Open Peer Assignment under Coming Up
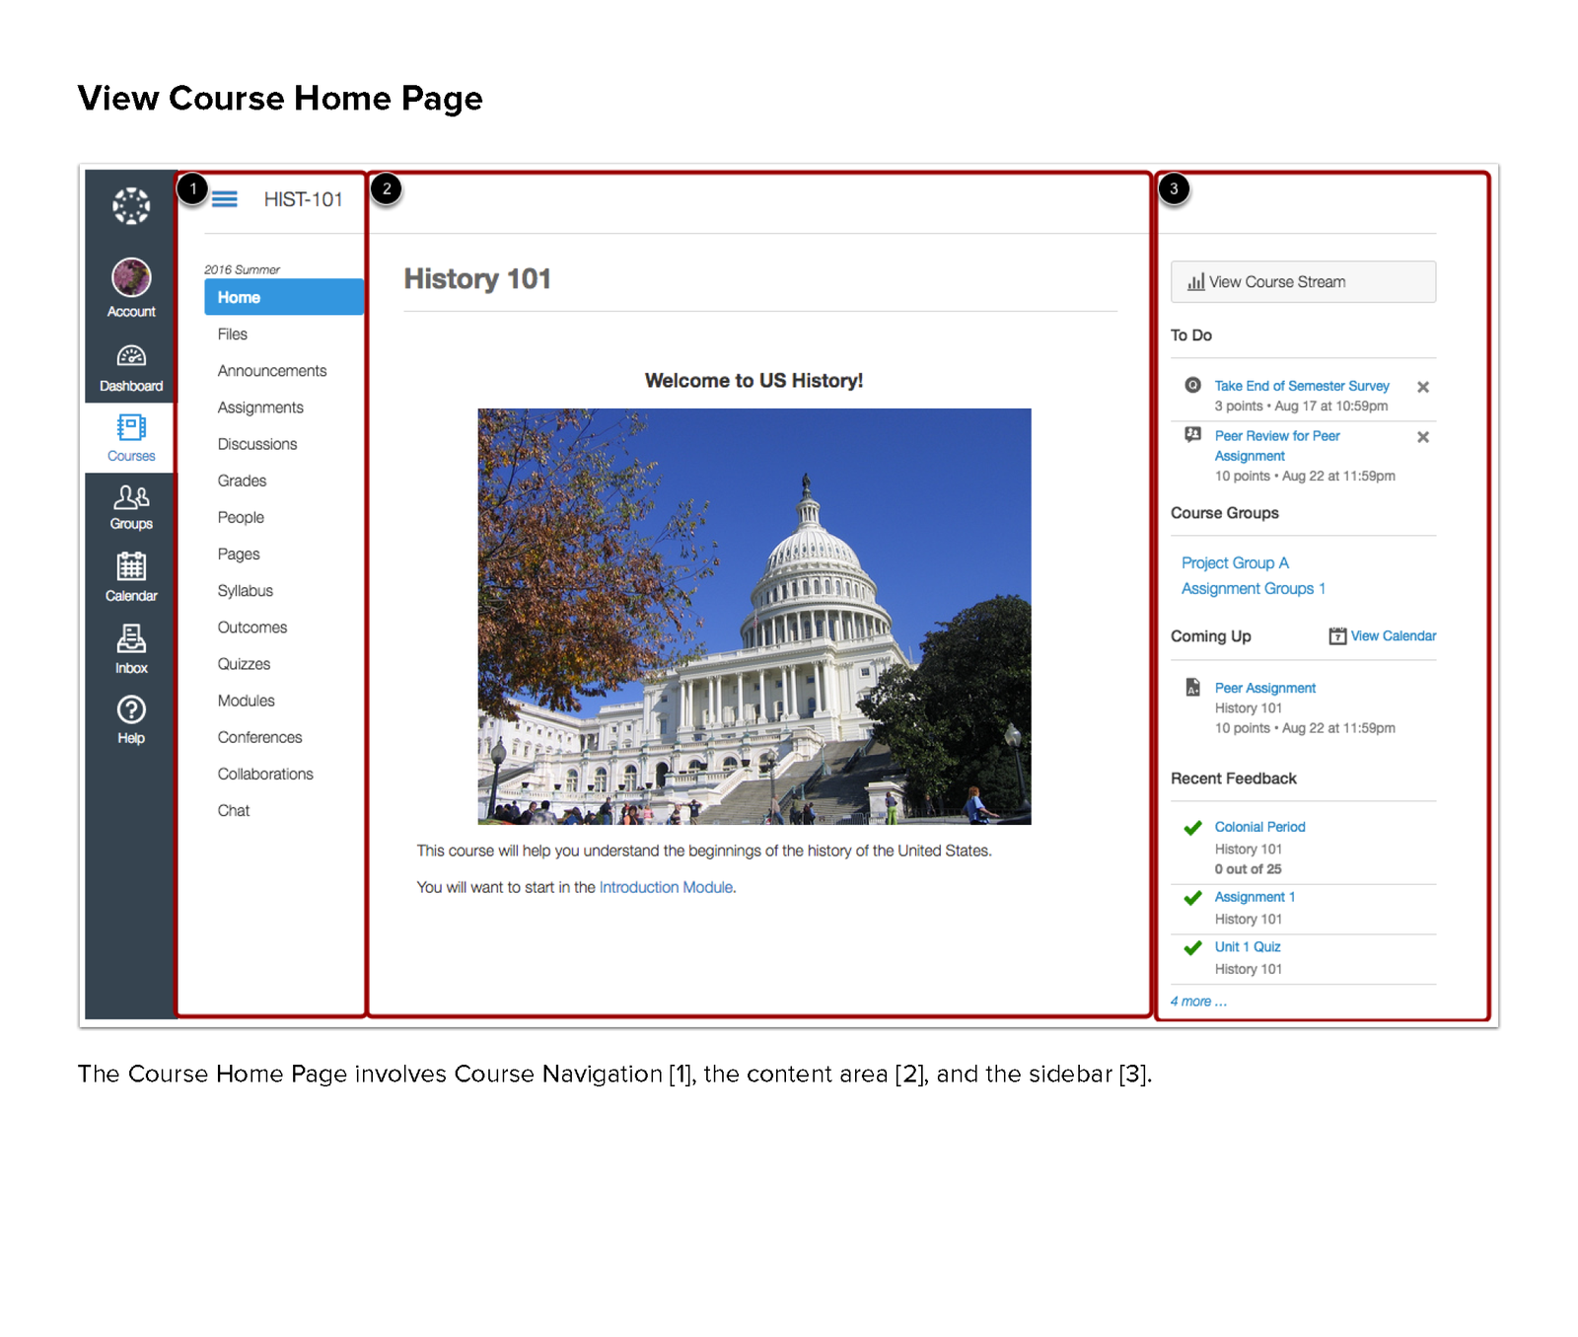Image resolution: width=1578 pixels, height=1337 pixels. [x=1265, y=688]
